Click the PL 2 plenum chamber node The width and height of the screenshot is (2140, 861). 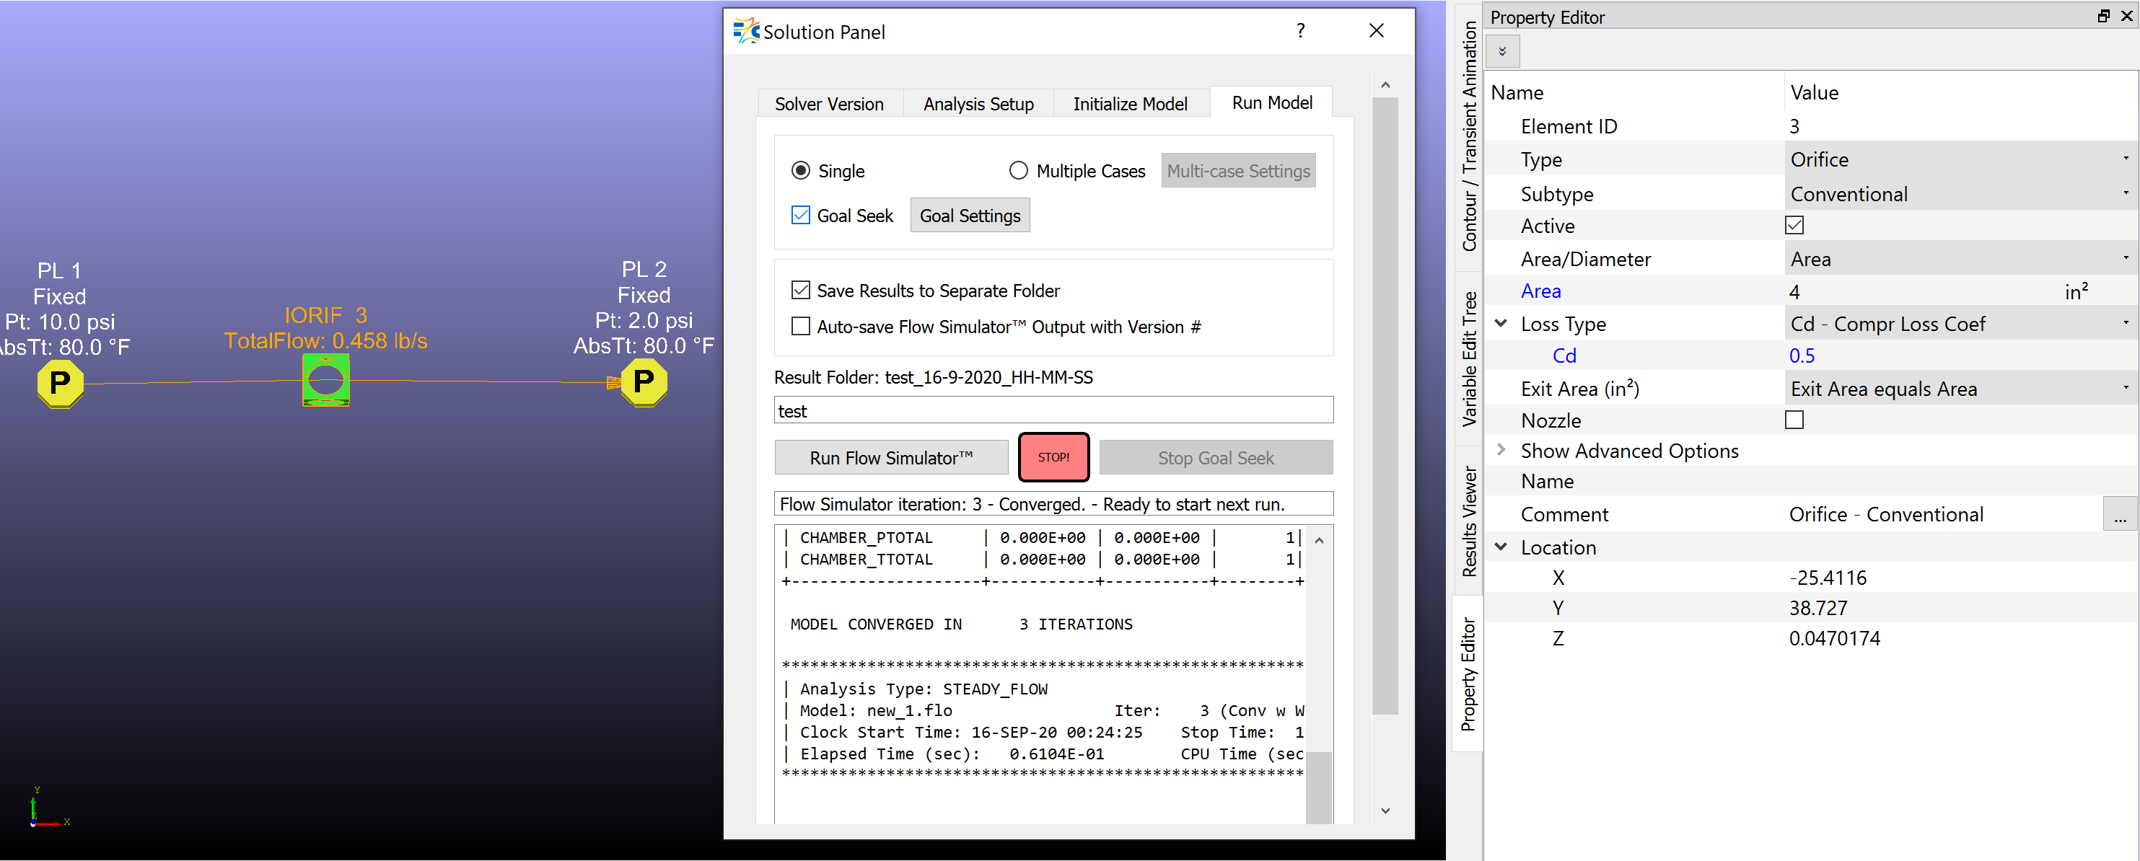pyautogui.click(x=644, y=381)
